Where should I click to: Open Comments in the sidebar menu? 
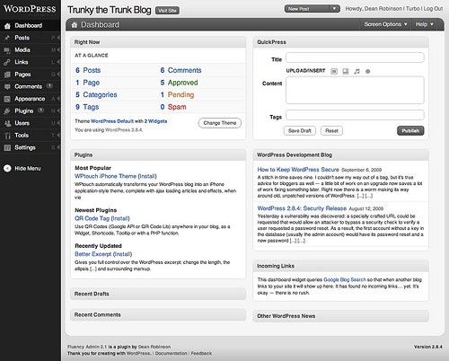click(x=28, y=86)
